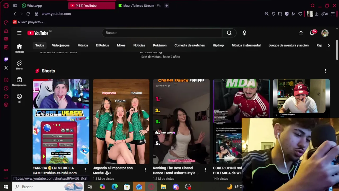Screen dimensions: 339x191
Task: Open options for the ARRIBA EN MEDIO short
Action: click(85, 170)
